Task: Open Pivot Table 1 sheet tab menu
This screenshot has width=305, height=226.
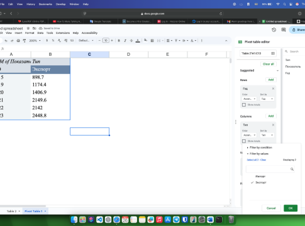Action: pos(45,211)
